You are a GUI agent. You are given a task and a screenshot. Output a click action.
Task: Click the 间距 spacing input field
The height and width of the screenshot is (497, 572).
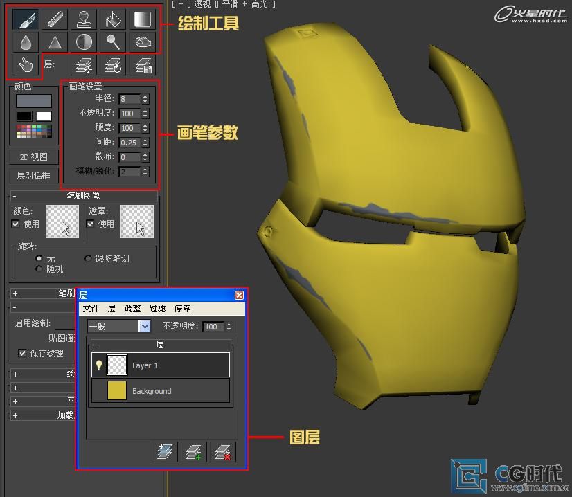tap(130, 143)
